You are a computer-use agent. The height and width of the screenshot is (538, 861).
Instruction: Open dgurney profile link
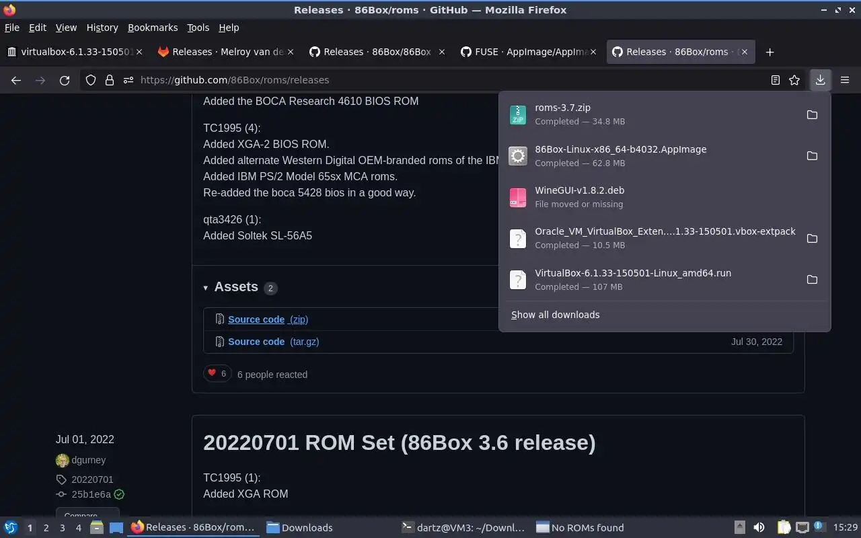click(x=88, y=460)
